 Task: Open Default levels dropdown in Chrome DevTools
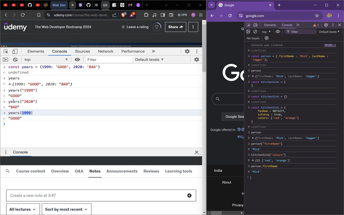coord(329,32)
